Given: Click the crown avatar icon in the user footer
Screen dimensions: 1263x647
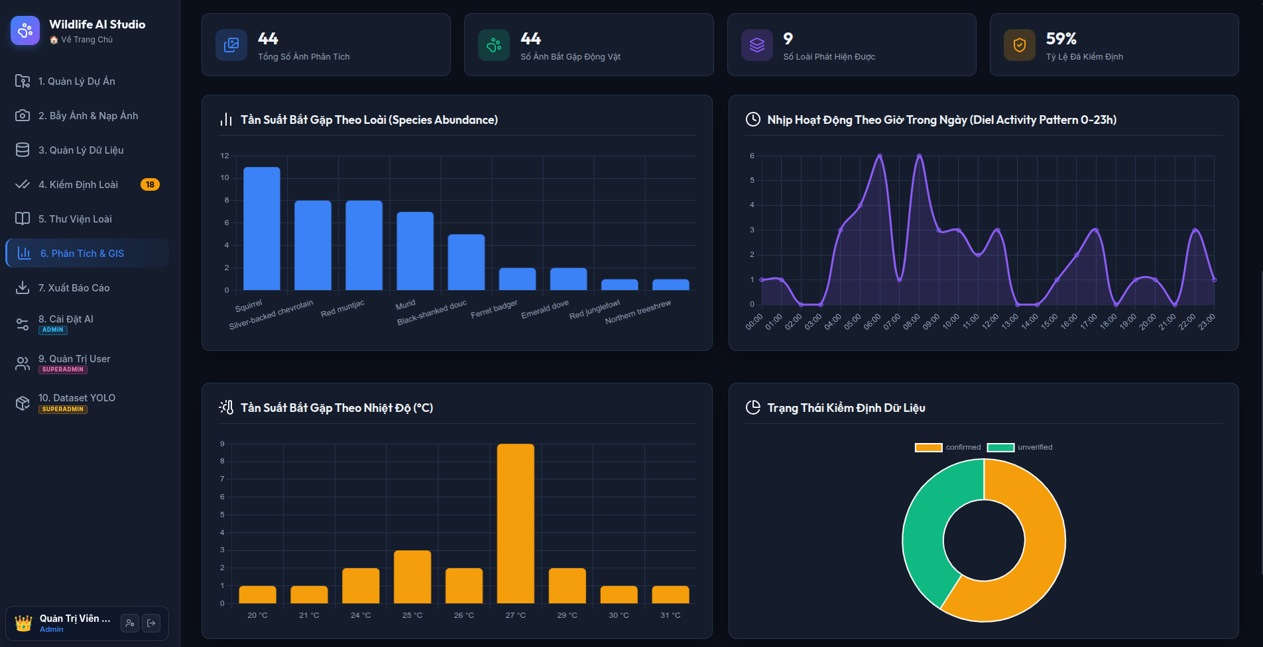Looking at the screenshot, I should tap(23, 623).
